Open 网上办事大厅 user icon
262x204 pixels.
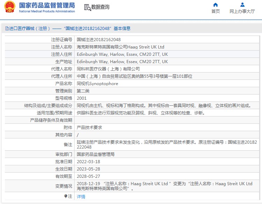click(x=242, y=5)
